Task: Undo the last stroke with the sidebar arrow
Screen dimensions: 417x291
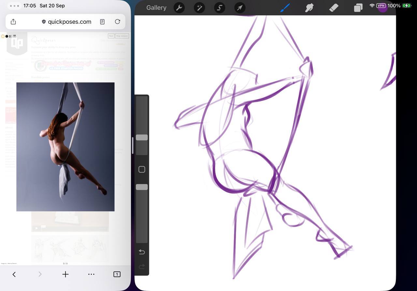Action: (142, 252)
